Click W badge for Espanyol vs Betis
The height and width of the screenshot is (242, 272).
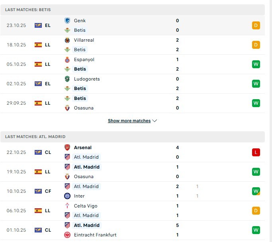(x=256, y=64)
